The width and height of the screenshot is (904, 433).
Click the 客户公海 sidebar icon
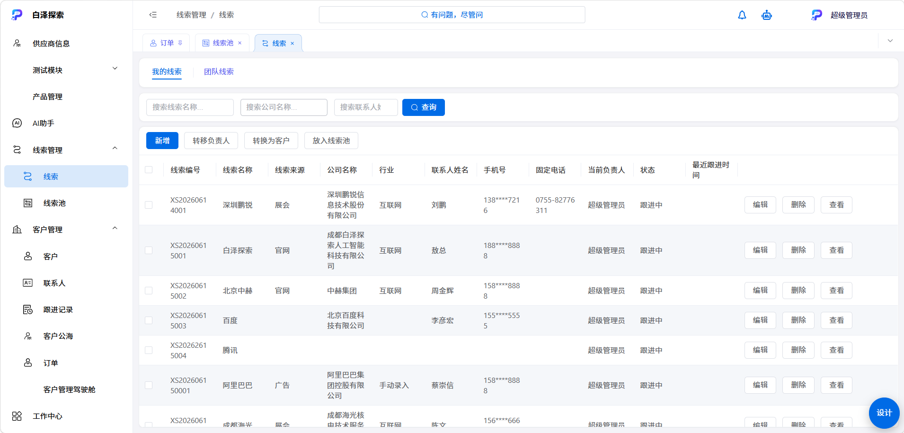coord(28,336)
